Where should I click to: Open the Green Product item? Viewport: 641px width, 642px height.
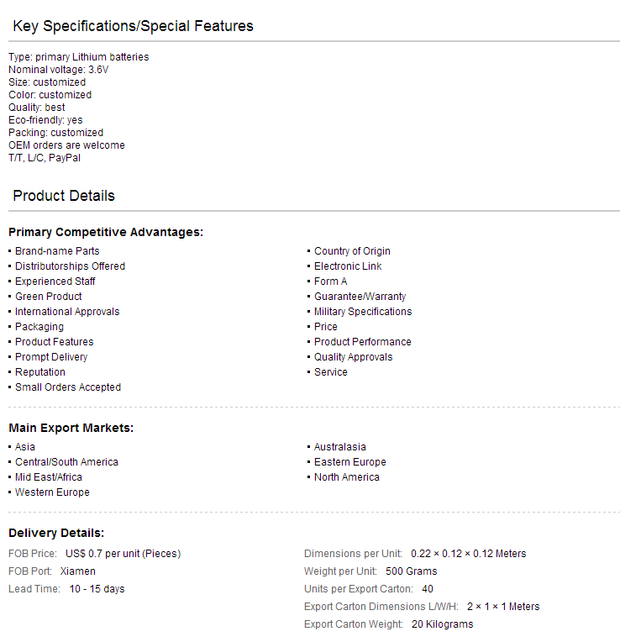(48, 297)
